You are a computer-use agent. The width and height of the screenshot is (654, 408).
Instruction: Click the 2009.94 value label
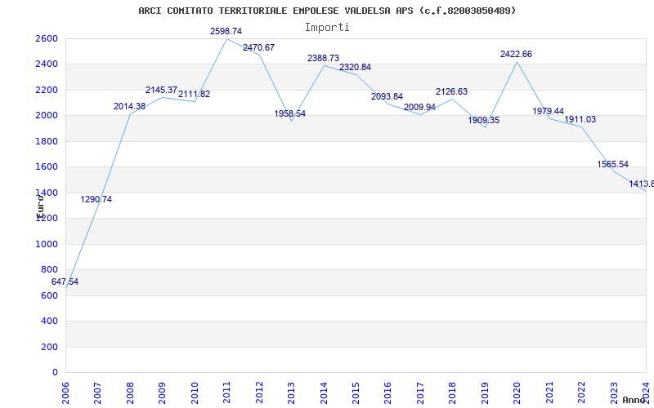pos(419,108)
